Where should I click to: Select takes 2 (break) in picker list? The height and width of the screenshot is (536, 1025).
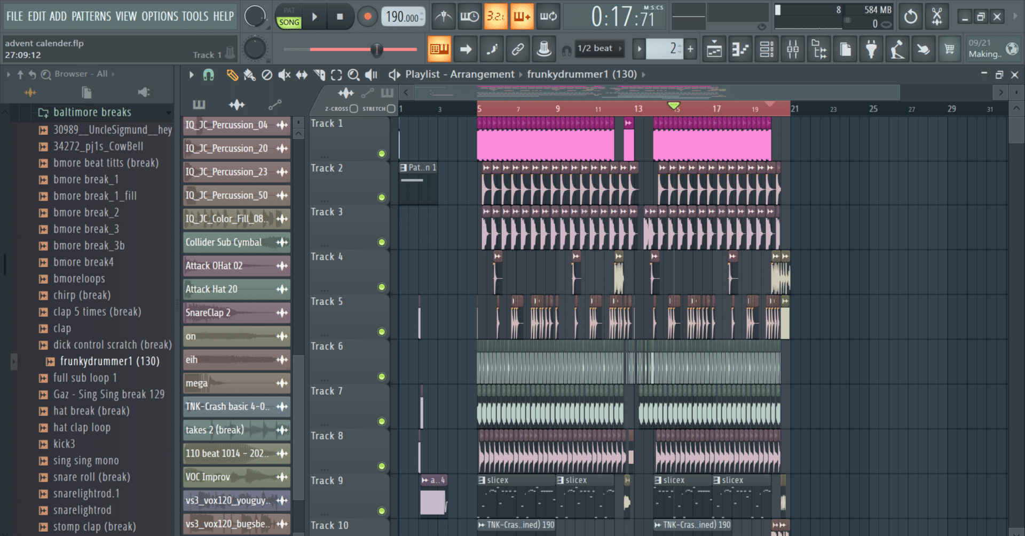coord(236,430)
